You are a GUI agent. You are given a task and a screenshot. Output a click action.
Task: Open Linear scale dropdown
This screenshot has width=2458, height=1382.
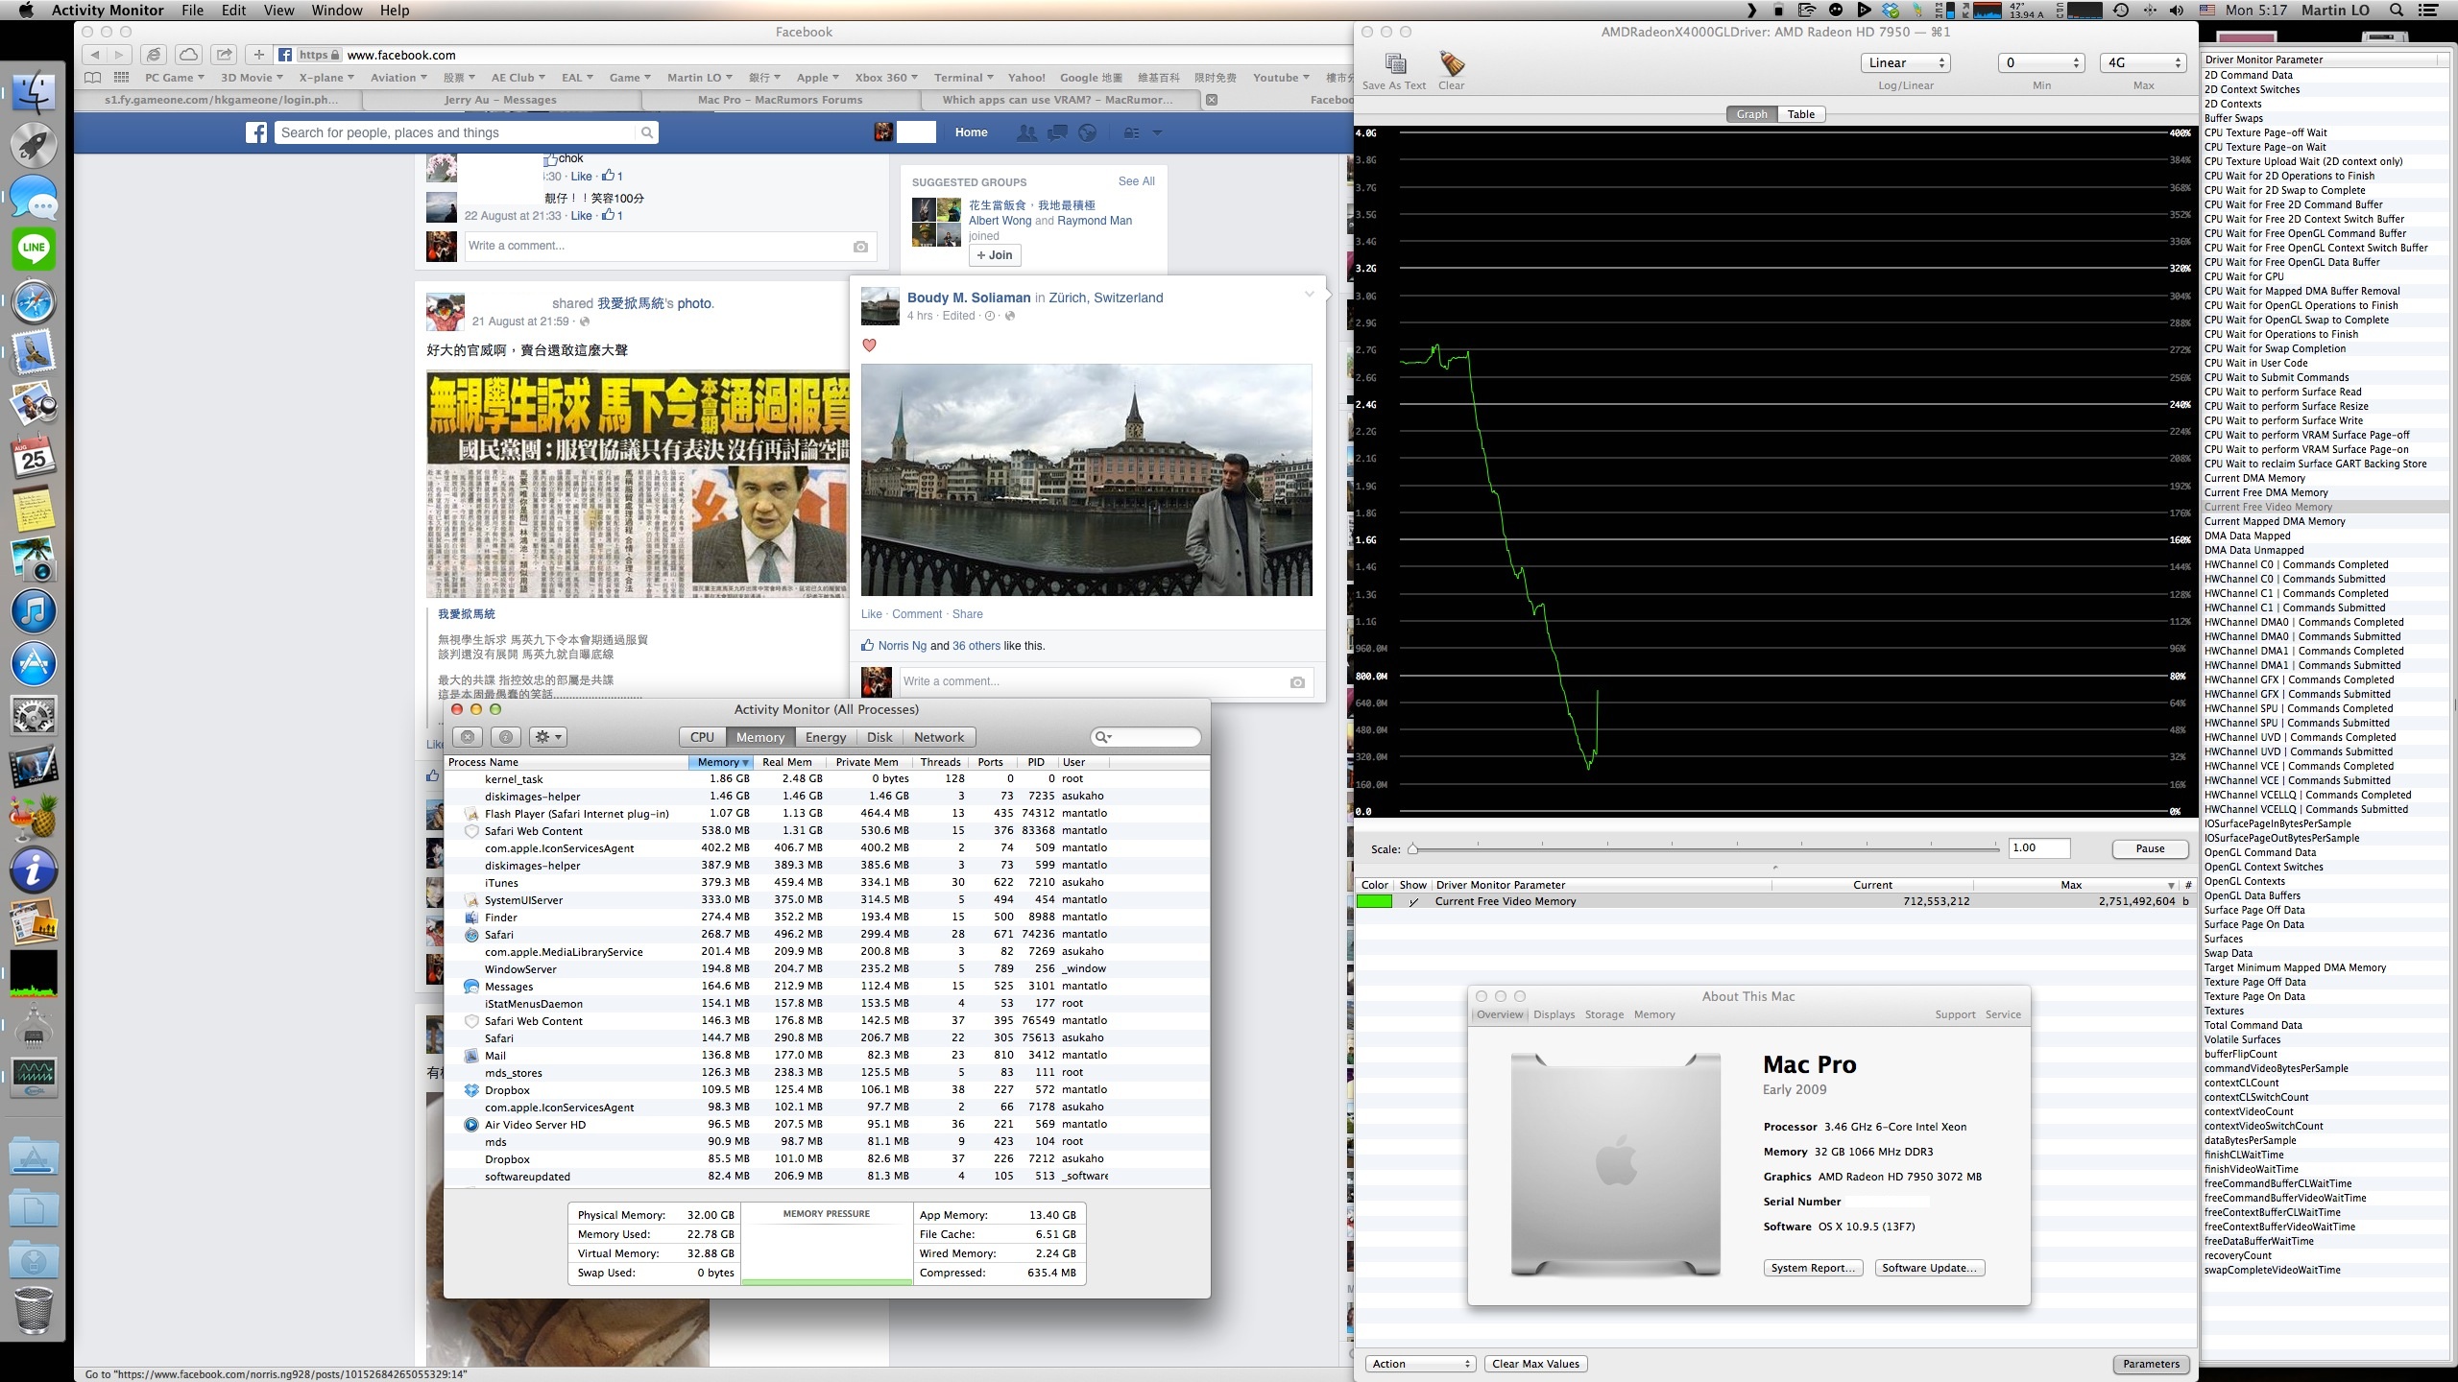(x=1904, y=63)
